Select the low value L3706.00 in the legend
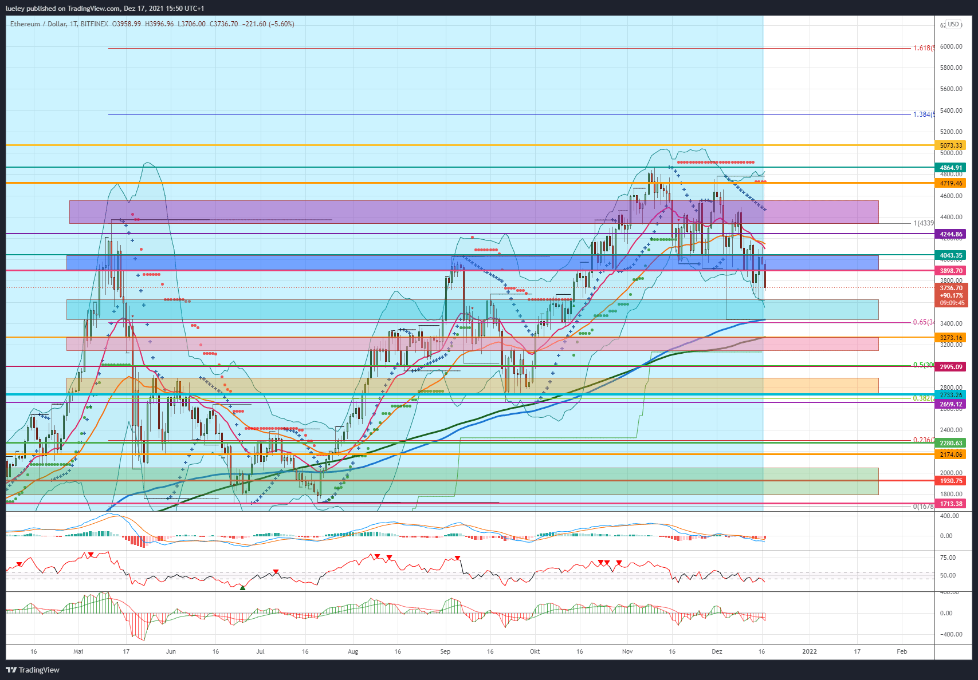Image resolution: width=978 pixels, height=680 pixels. [x=191, y=24]
